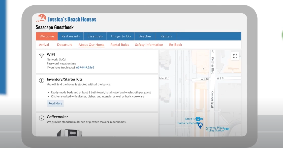Open the Beaches tab
The image size is (283, 148).
[145, 36]
